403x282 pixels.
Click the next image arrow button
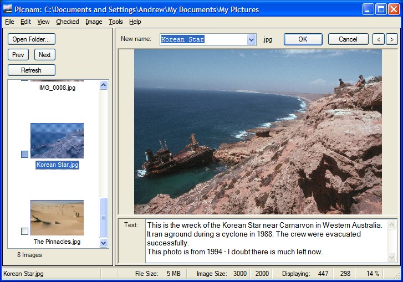coord(392,39)
